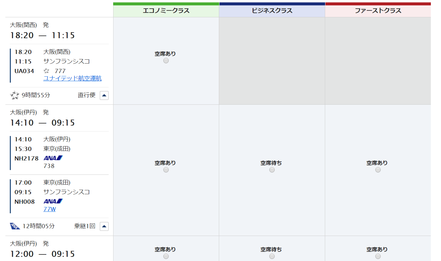Collapse details of the 18:20 direct flight
Image resolution: width=441 pixels, height=261 pixels.
(x=104, y=95)
